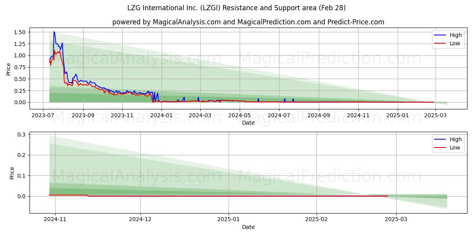Click the '2024-11' tick on bottom chart
473x236 pixels.
click(x=55, y=220)
